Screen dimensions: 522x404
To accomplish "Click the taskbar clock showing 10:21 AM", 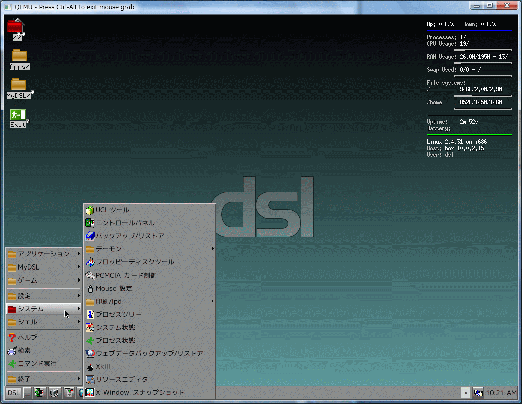I will (501, 393).
